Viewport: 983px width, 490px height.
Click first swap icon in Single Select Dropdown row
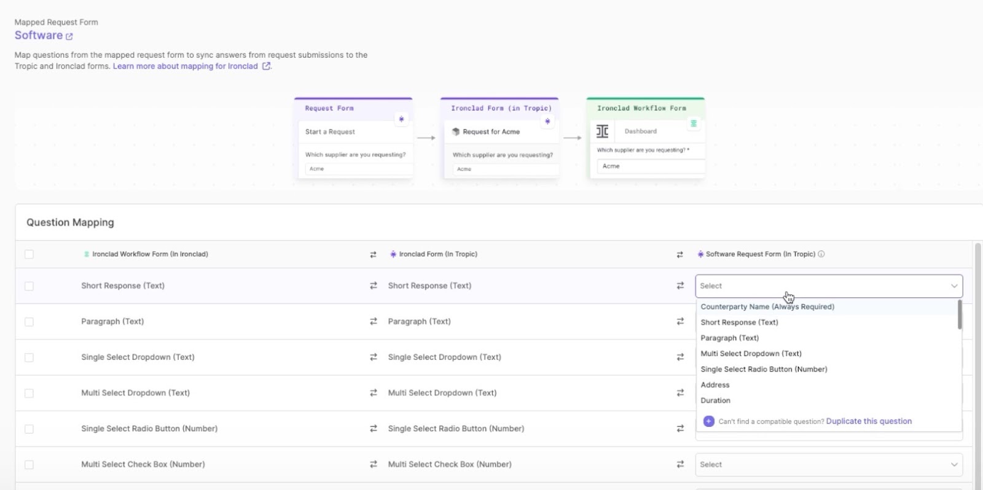pos(373,357)
